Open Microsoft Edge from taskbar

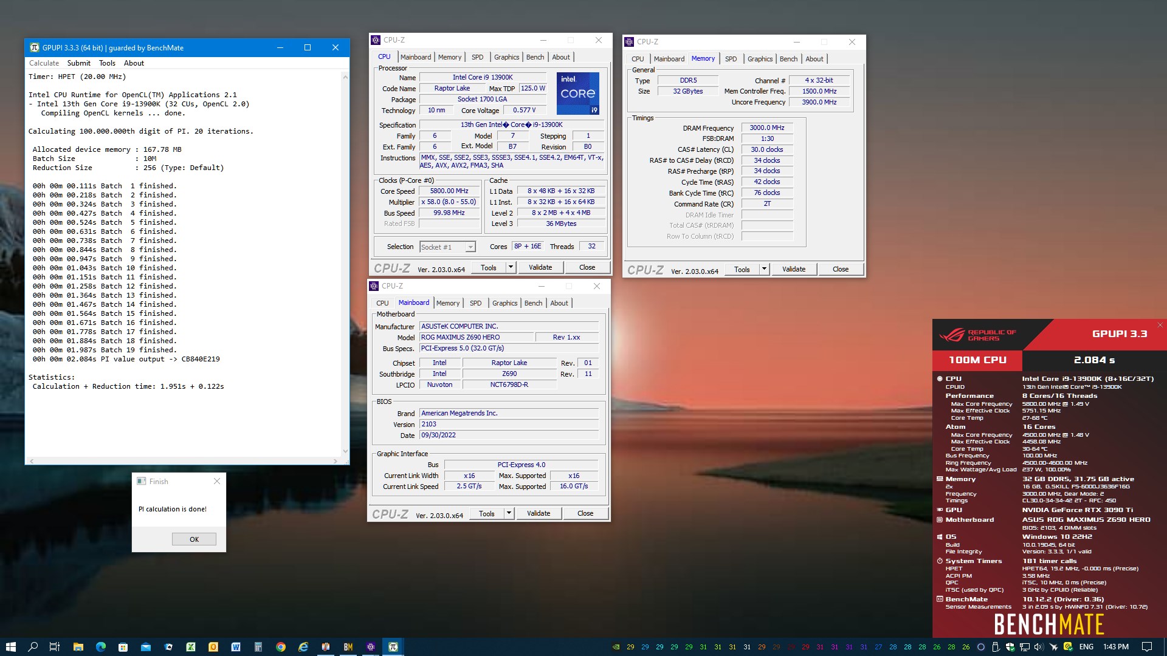pyautogui.click(x=100, y=647)
